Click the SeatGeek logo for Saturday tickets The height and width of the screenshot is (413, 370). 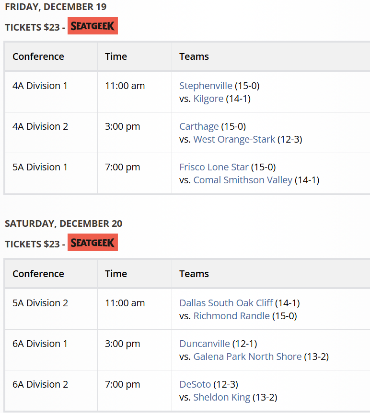click(x=92, y=243)
